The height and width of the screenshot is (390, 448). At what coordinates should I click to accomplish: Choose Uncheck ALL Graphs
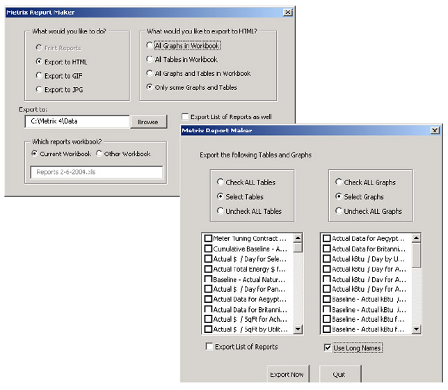pos(339,211)
